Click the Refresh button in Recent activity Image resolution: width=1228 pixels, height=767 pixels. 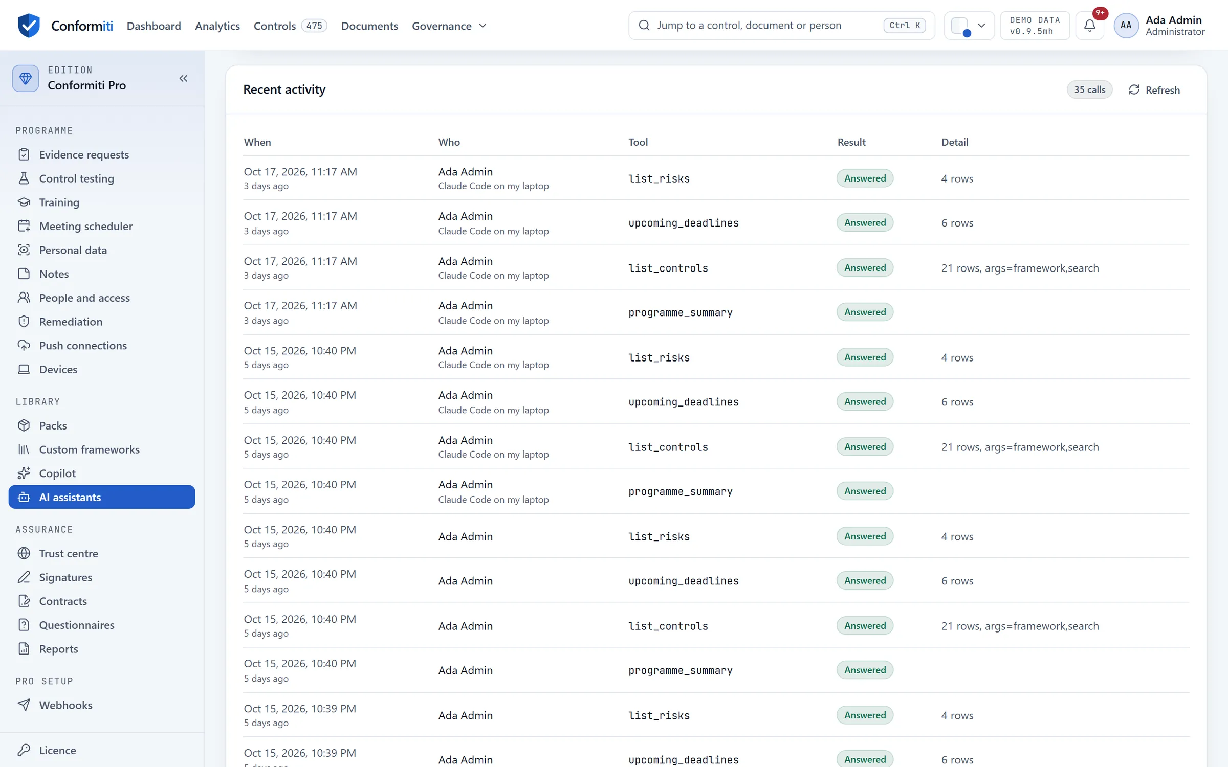pyautogui.click(x=1154, y=90)
